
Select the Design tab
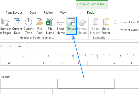92,13
